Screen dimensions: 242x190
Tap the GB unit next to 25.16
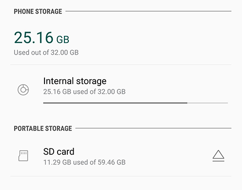click(63, 40)
